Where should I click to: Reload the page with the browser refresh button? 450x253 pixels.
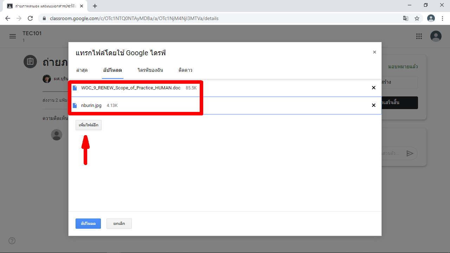(30, 18)
